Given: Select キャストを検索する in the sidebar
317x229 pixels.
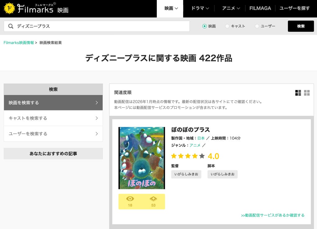Looking at the screenshot, I should pyautogui.click(x=53, y=118).
